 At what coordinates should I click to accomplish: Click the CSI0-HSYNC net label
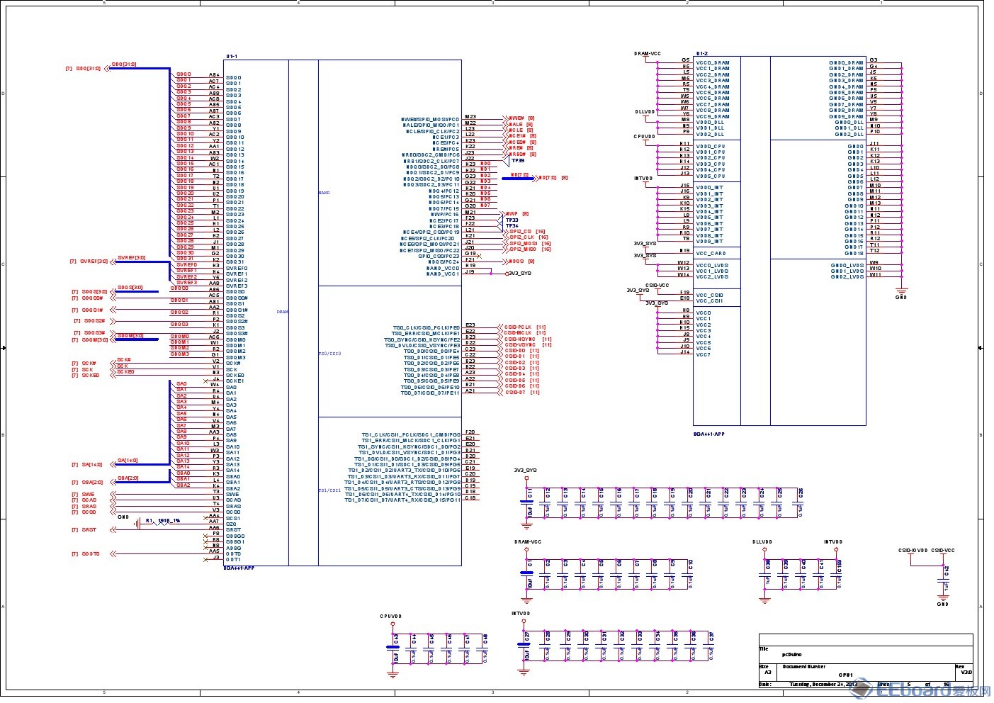pos(520,339)
